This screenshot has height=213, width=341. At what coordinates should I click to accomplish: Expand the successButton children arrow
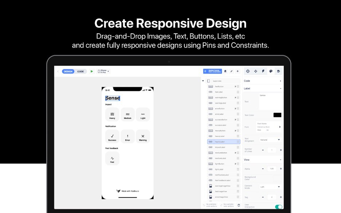click(235, 120)
